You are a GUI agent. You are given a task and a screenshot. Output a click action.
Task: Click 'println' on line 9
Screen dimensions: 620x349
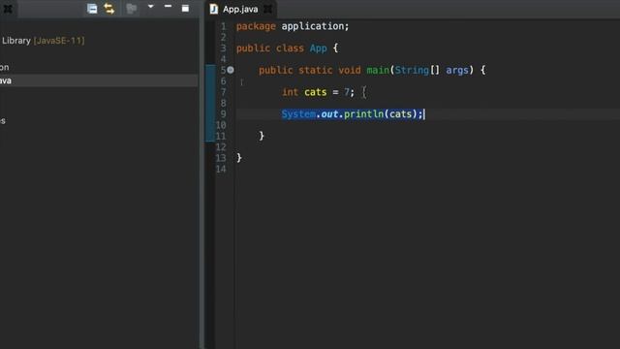363,114
